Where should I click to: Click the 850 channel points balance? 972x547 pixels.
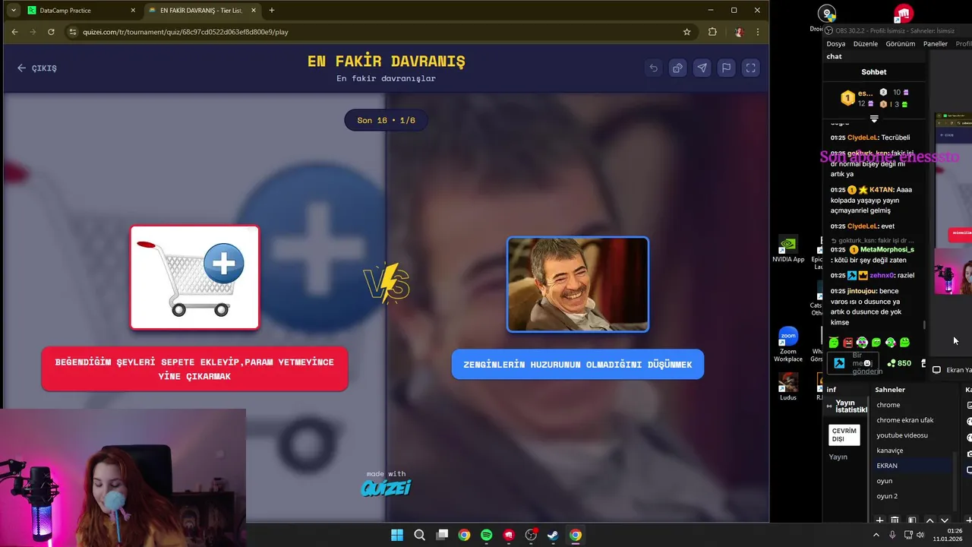(x=899, y=363)
